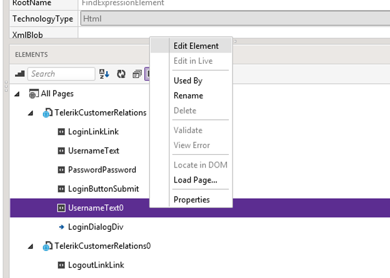The image size is (390, 278).
Task: Collapse the TelerikCustomerRelations0 node
Action: coord(31,246)
